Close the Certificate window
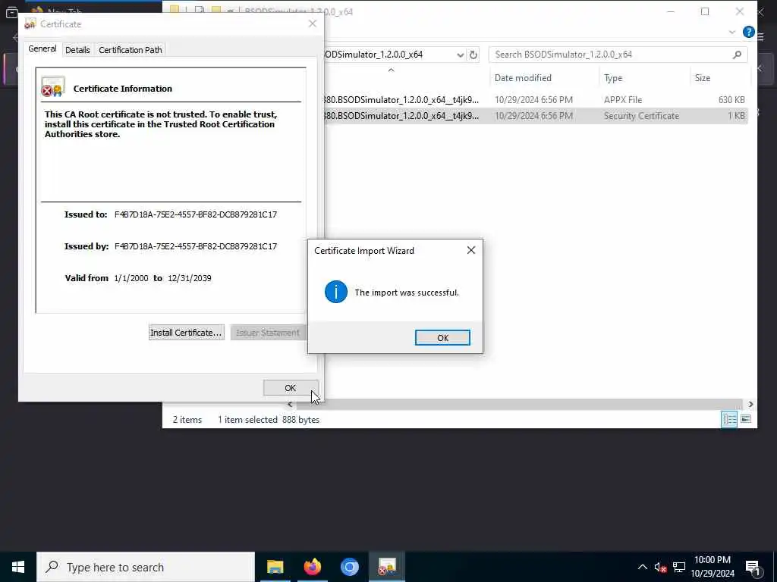 pyautogui.click(x=312, y=23)
